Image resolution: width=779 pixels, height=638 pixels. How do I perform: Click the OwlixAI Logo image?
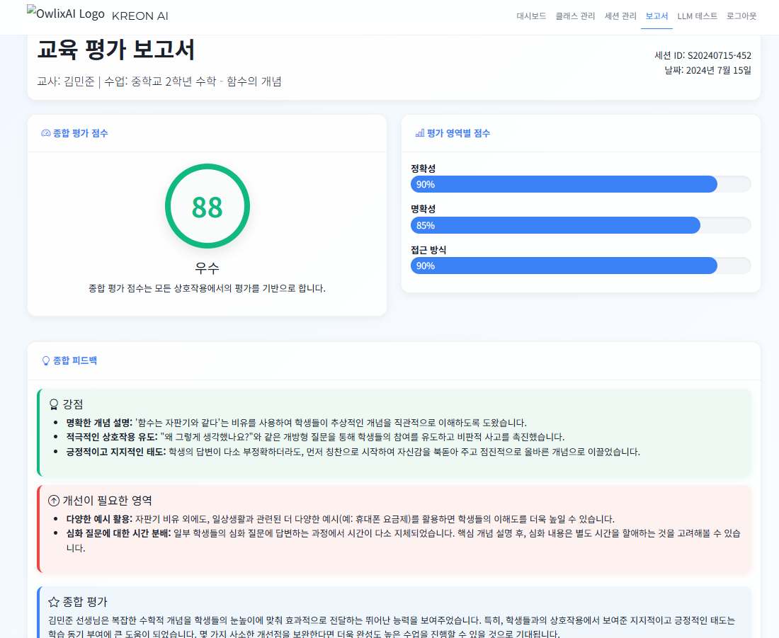coord(66,13)
